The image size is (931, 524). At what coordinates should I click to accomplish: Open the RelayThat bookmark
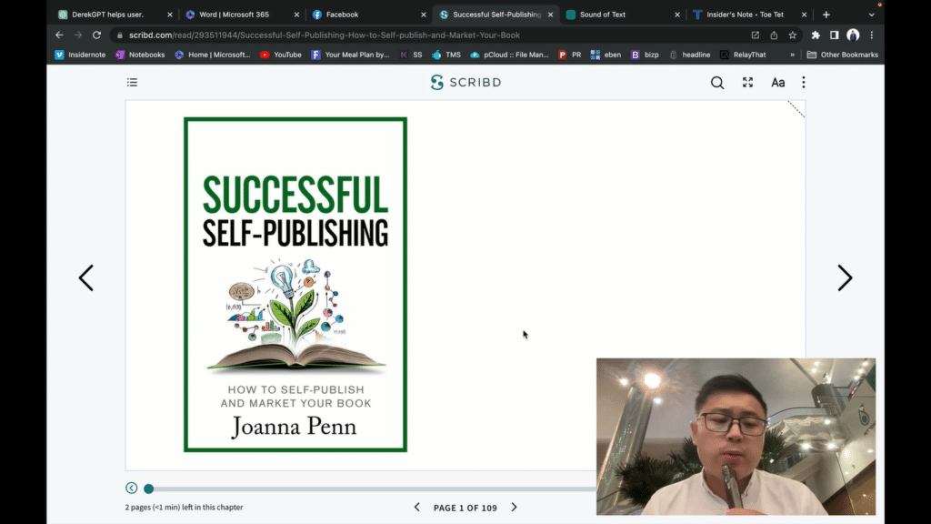click(x=743, y=55)
